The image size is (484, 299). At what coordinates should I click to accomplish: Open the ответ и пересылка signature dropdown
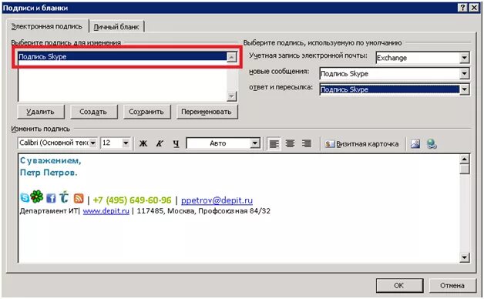pyautogui.click(x=464, y=89)
